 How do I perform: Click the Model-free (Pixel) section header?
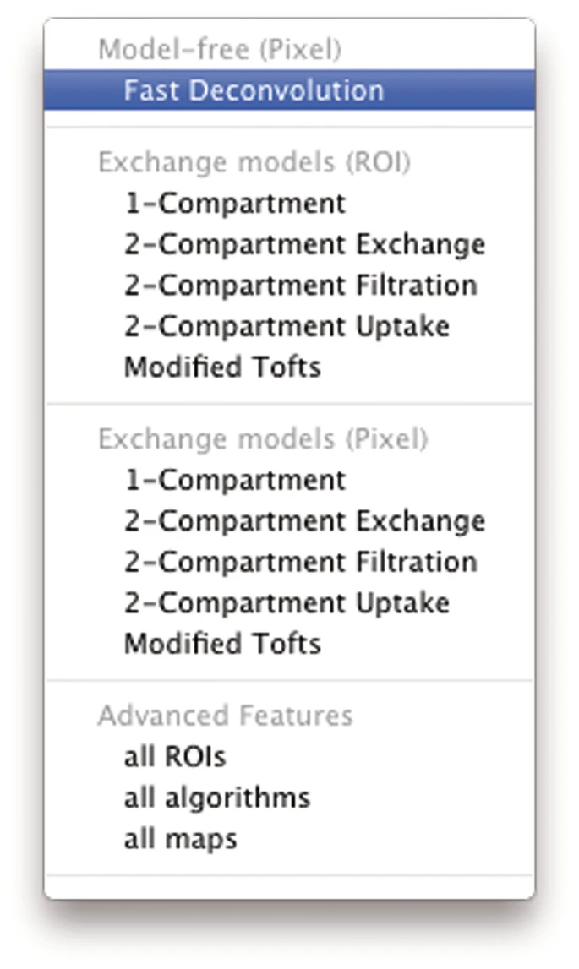pyautogui.click(x=220, y=49)
